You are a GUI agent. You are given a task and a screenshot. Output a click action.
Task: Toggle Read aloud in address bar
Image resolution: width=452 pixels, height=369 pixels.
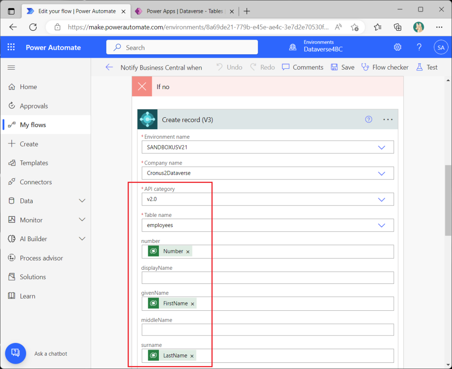coord(339,27)
